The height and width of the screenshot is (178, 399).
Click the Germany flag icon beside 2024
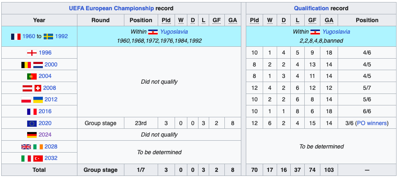tap(32, 135)
